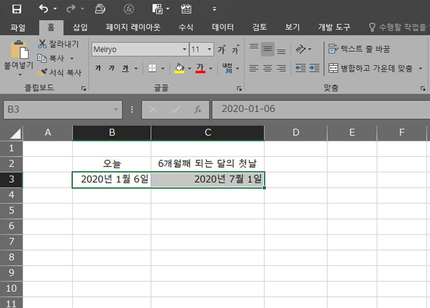Open the font size 11 dropdown

(x=209, y=49)
